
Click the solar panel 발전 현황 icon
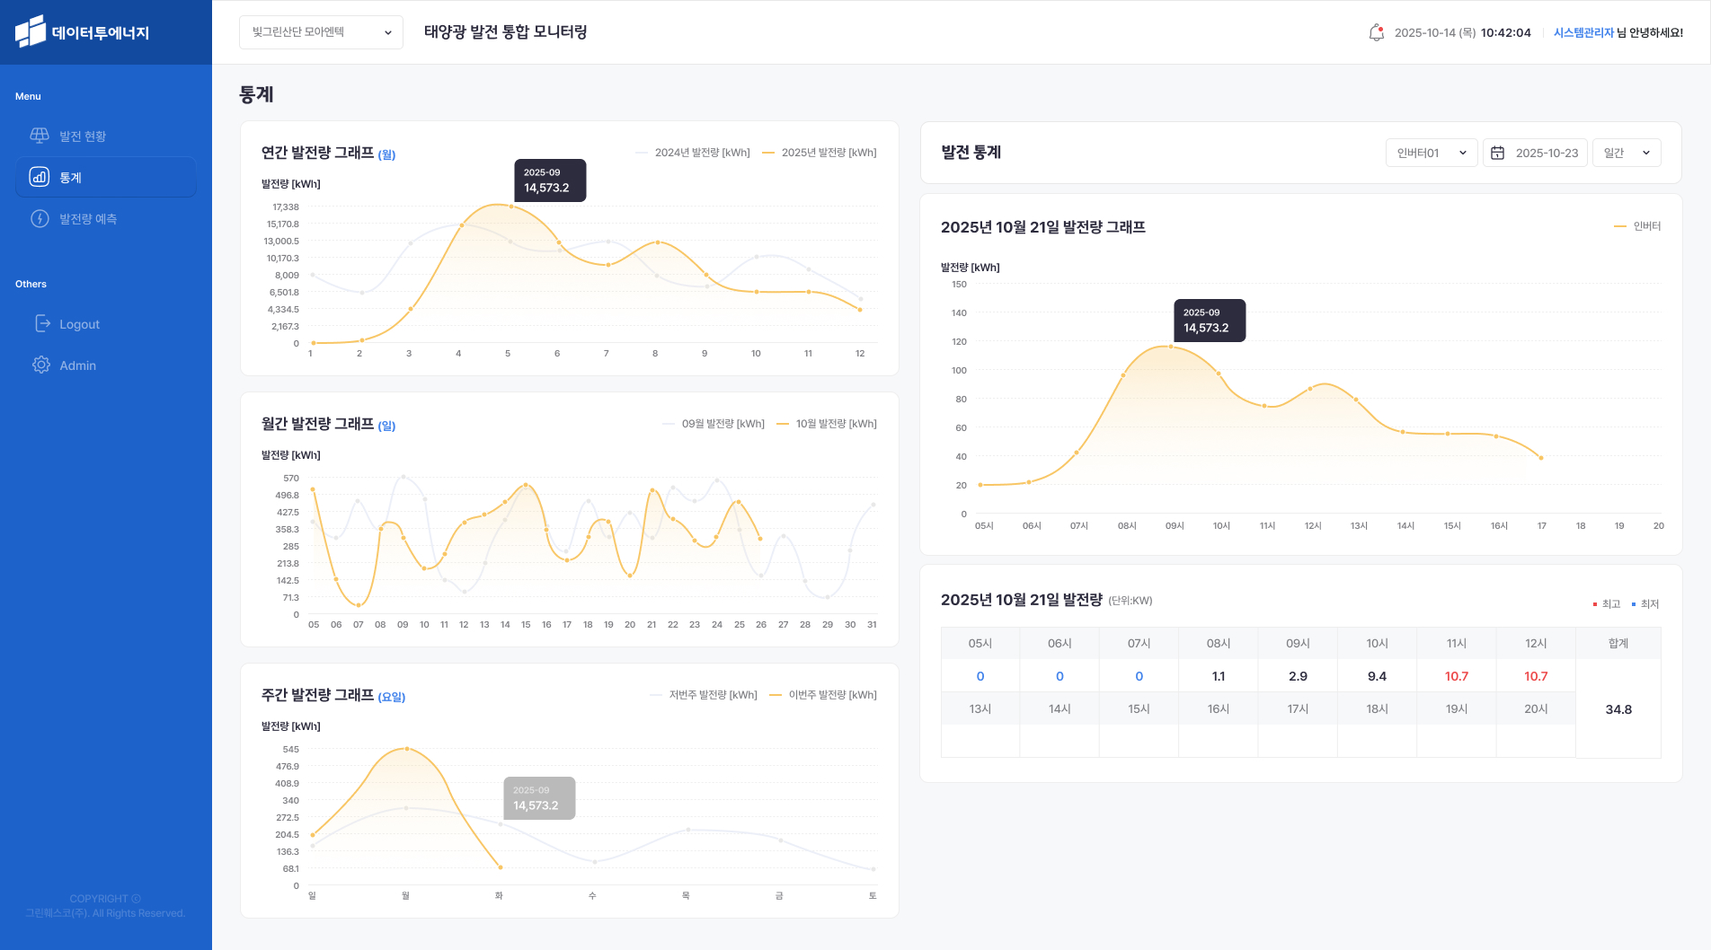click(40, 136)
